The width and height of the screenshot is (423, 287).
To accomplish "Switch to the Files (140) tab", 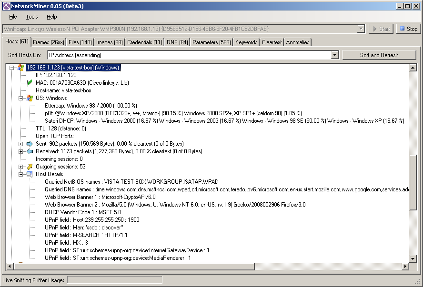I will pos(80,42).
